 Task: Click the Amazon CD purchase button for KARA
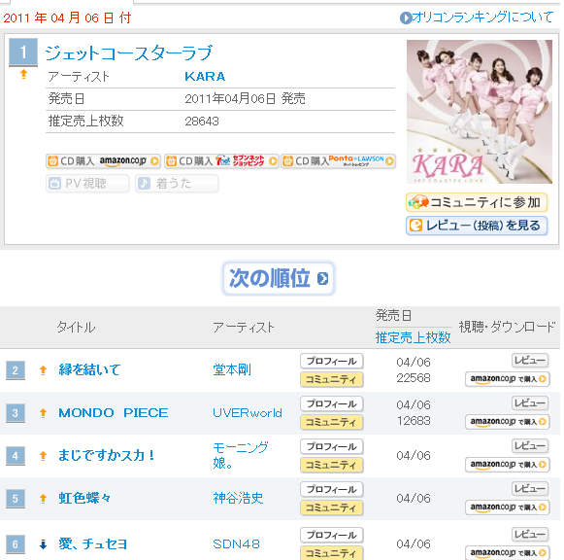pos(103,161)
